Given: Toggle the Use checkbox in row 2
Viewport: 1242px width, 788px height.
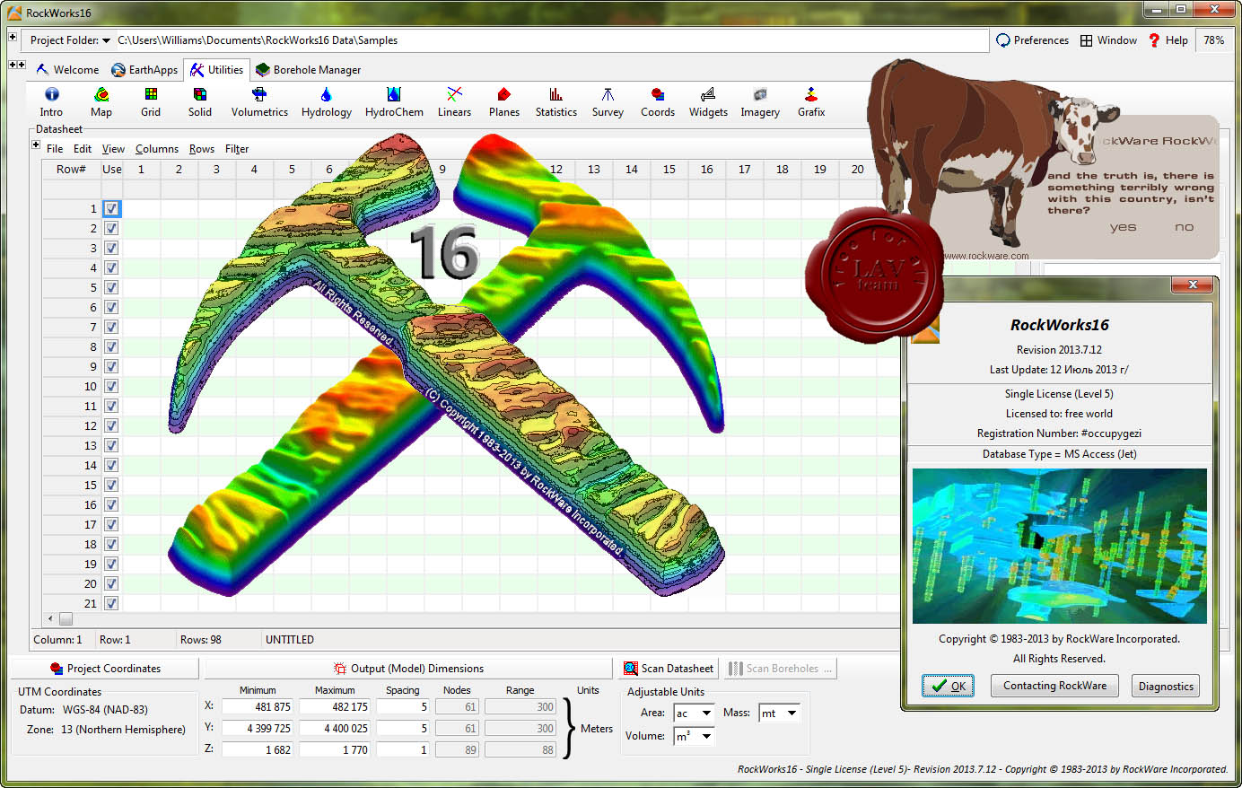Looking at the screenshot, I should [x=111, y=228].
